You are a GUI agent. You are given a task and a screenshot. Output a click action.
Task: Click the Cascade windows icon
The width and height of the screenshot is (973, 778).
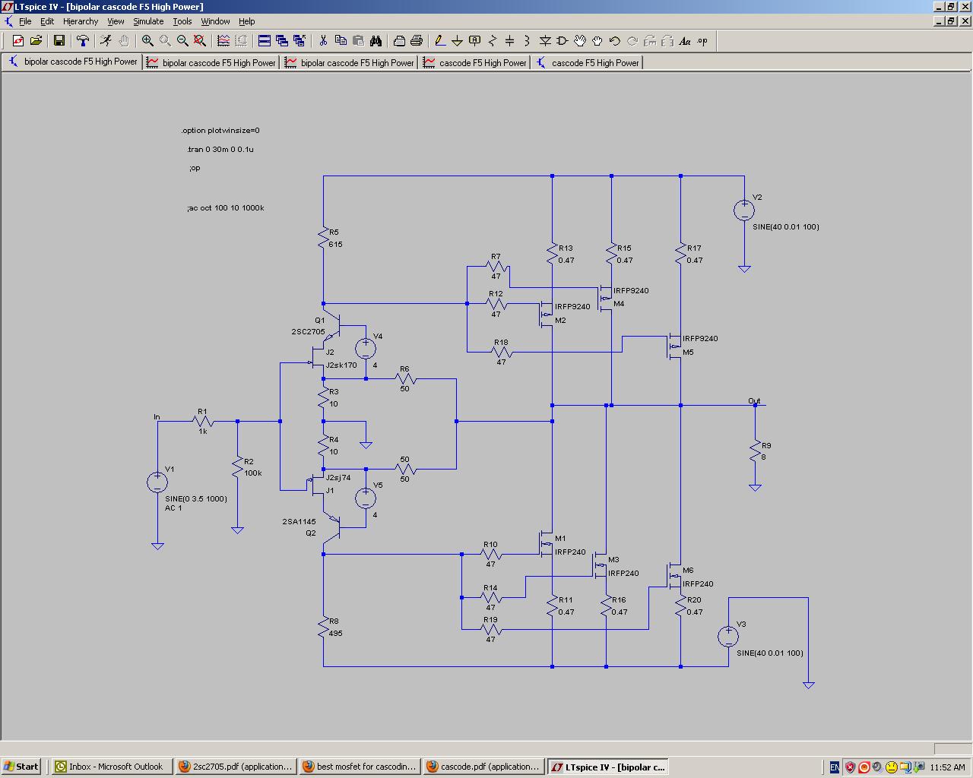(x=282, y=41)
